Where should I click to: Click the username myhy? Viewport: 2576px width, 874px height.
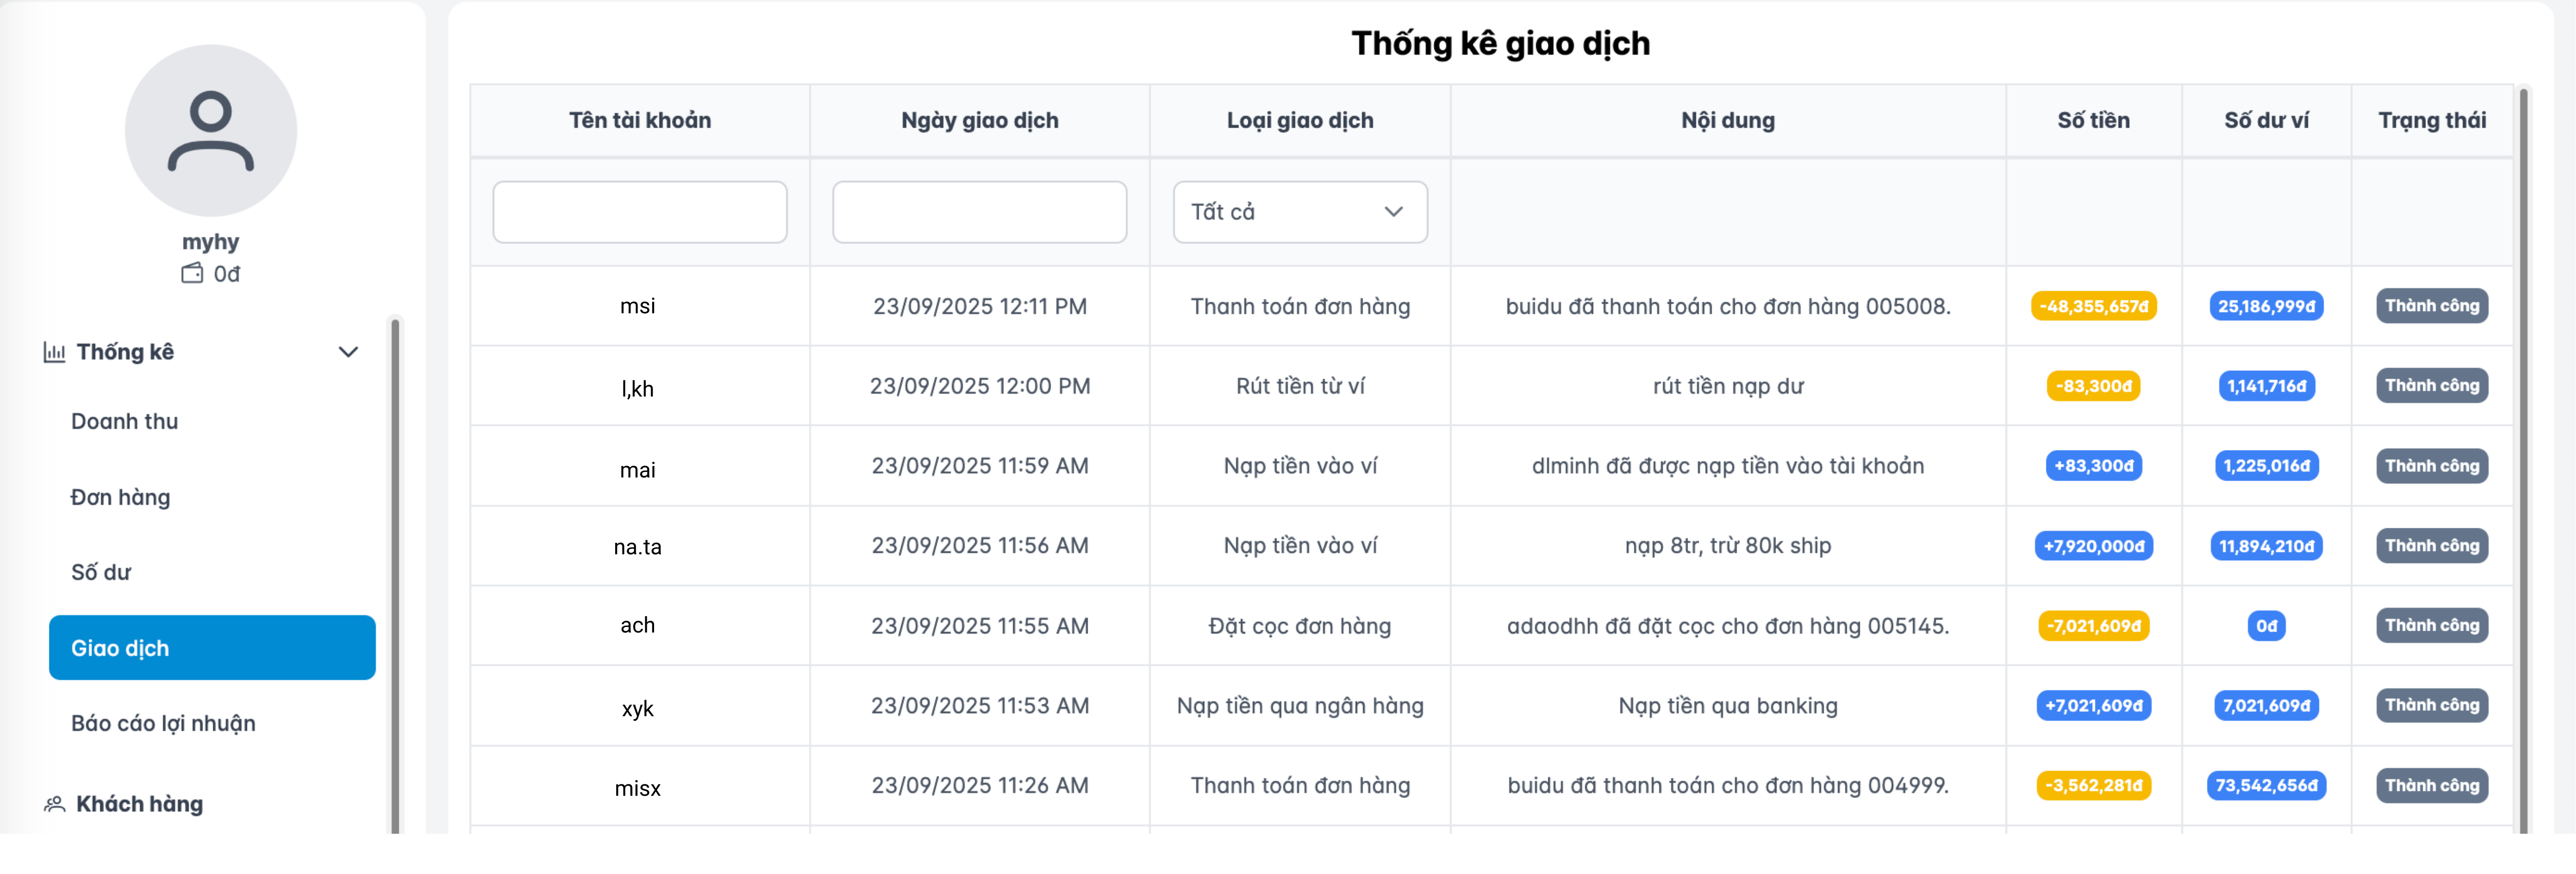coord(211,240)
